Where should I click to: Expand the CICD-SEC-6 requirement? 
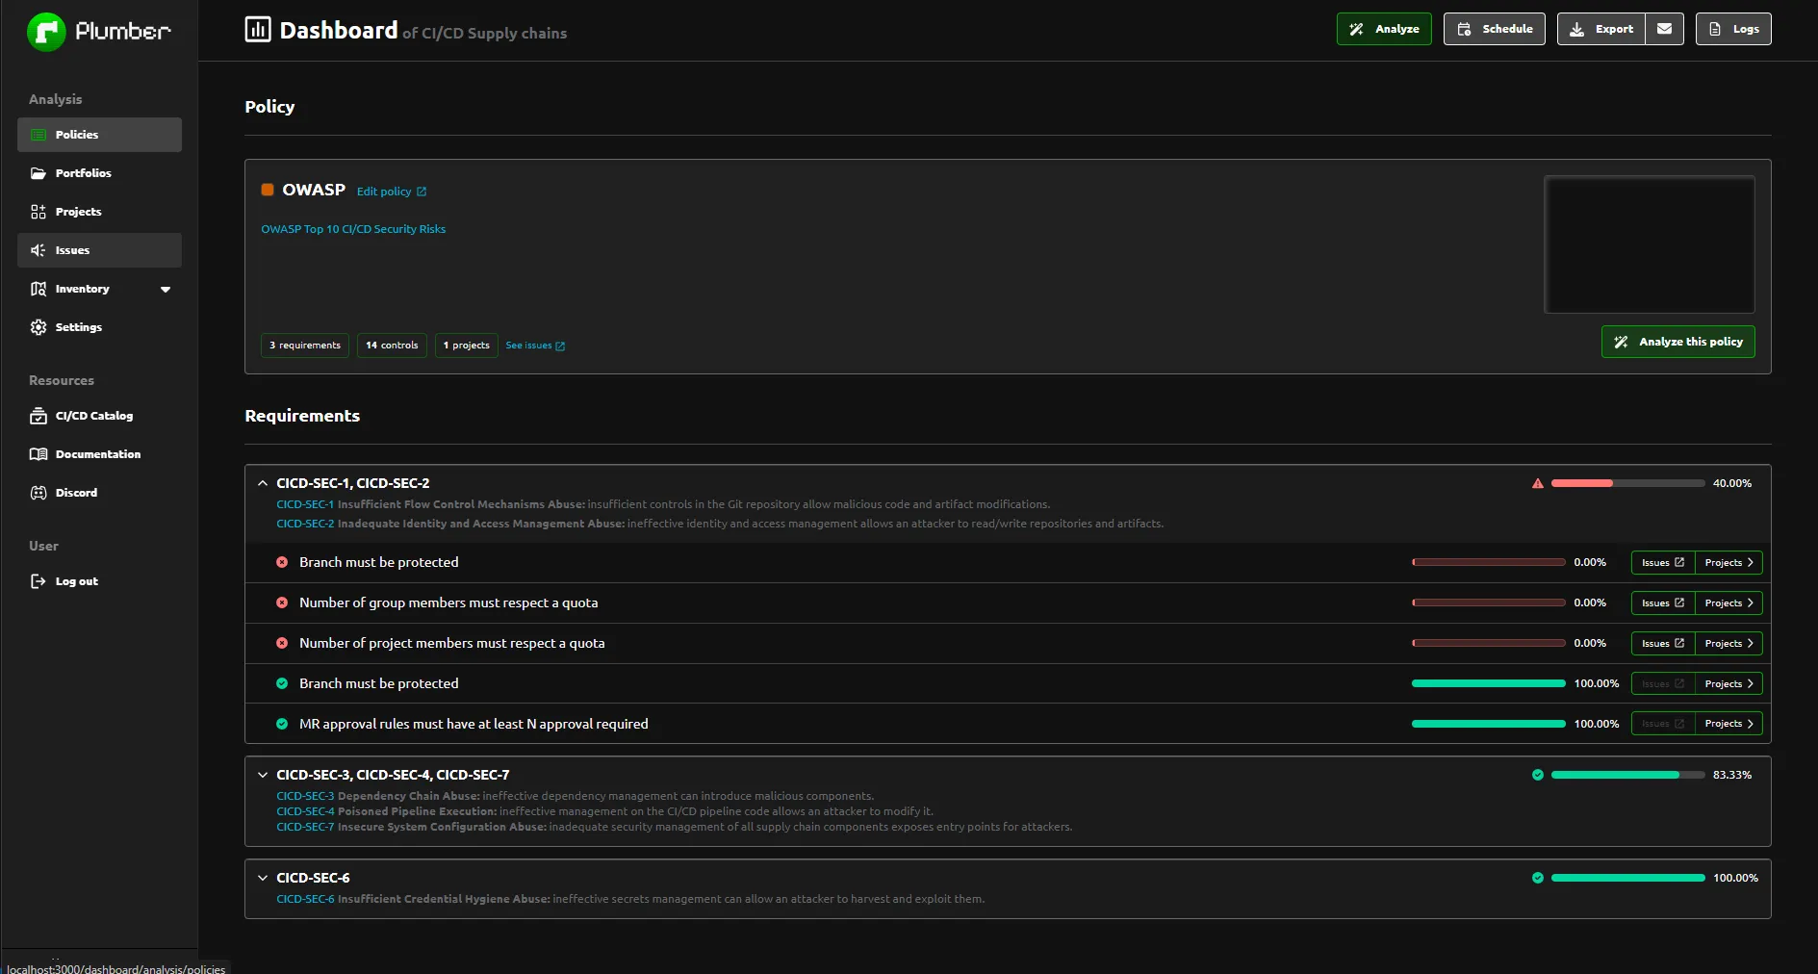coord(263,877)
